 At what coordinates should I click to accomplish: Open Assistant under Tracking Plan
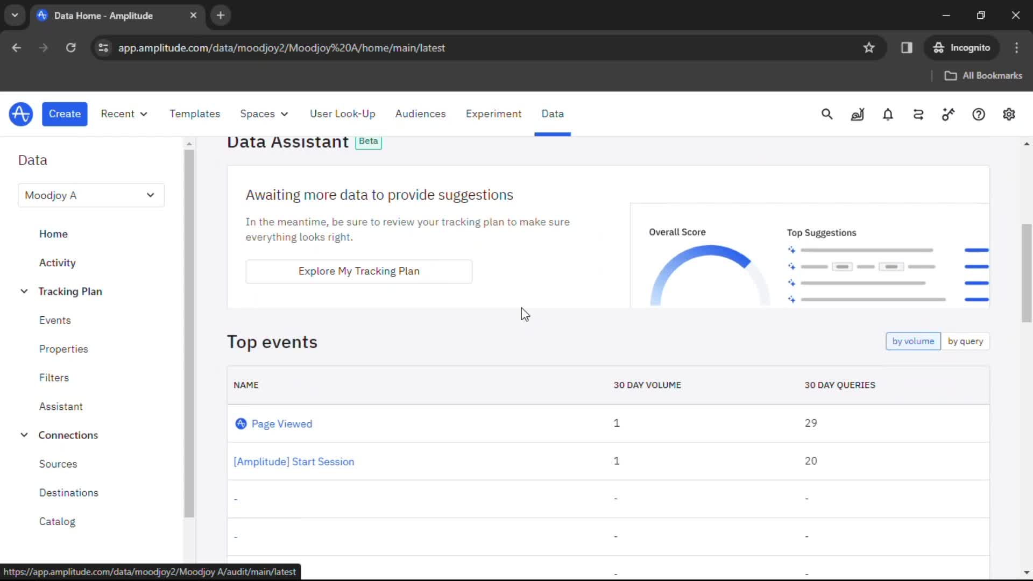(x=61, y=407)
